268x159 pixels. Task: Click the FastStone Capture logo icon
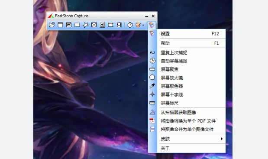click(x=51, y=16)
